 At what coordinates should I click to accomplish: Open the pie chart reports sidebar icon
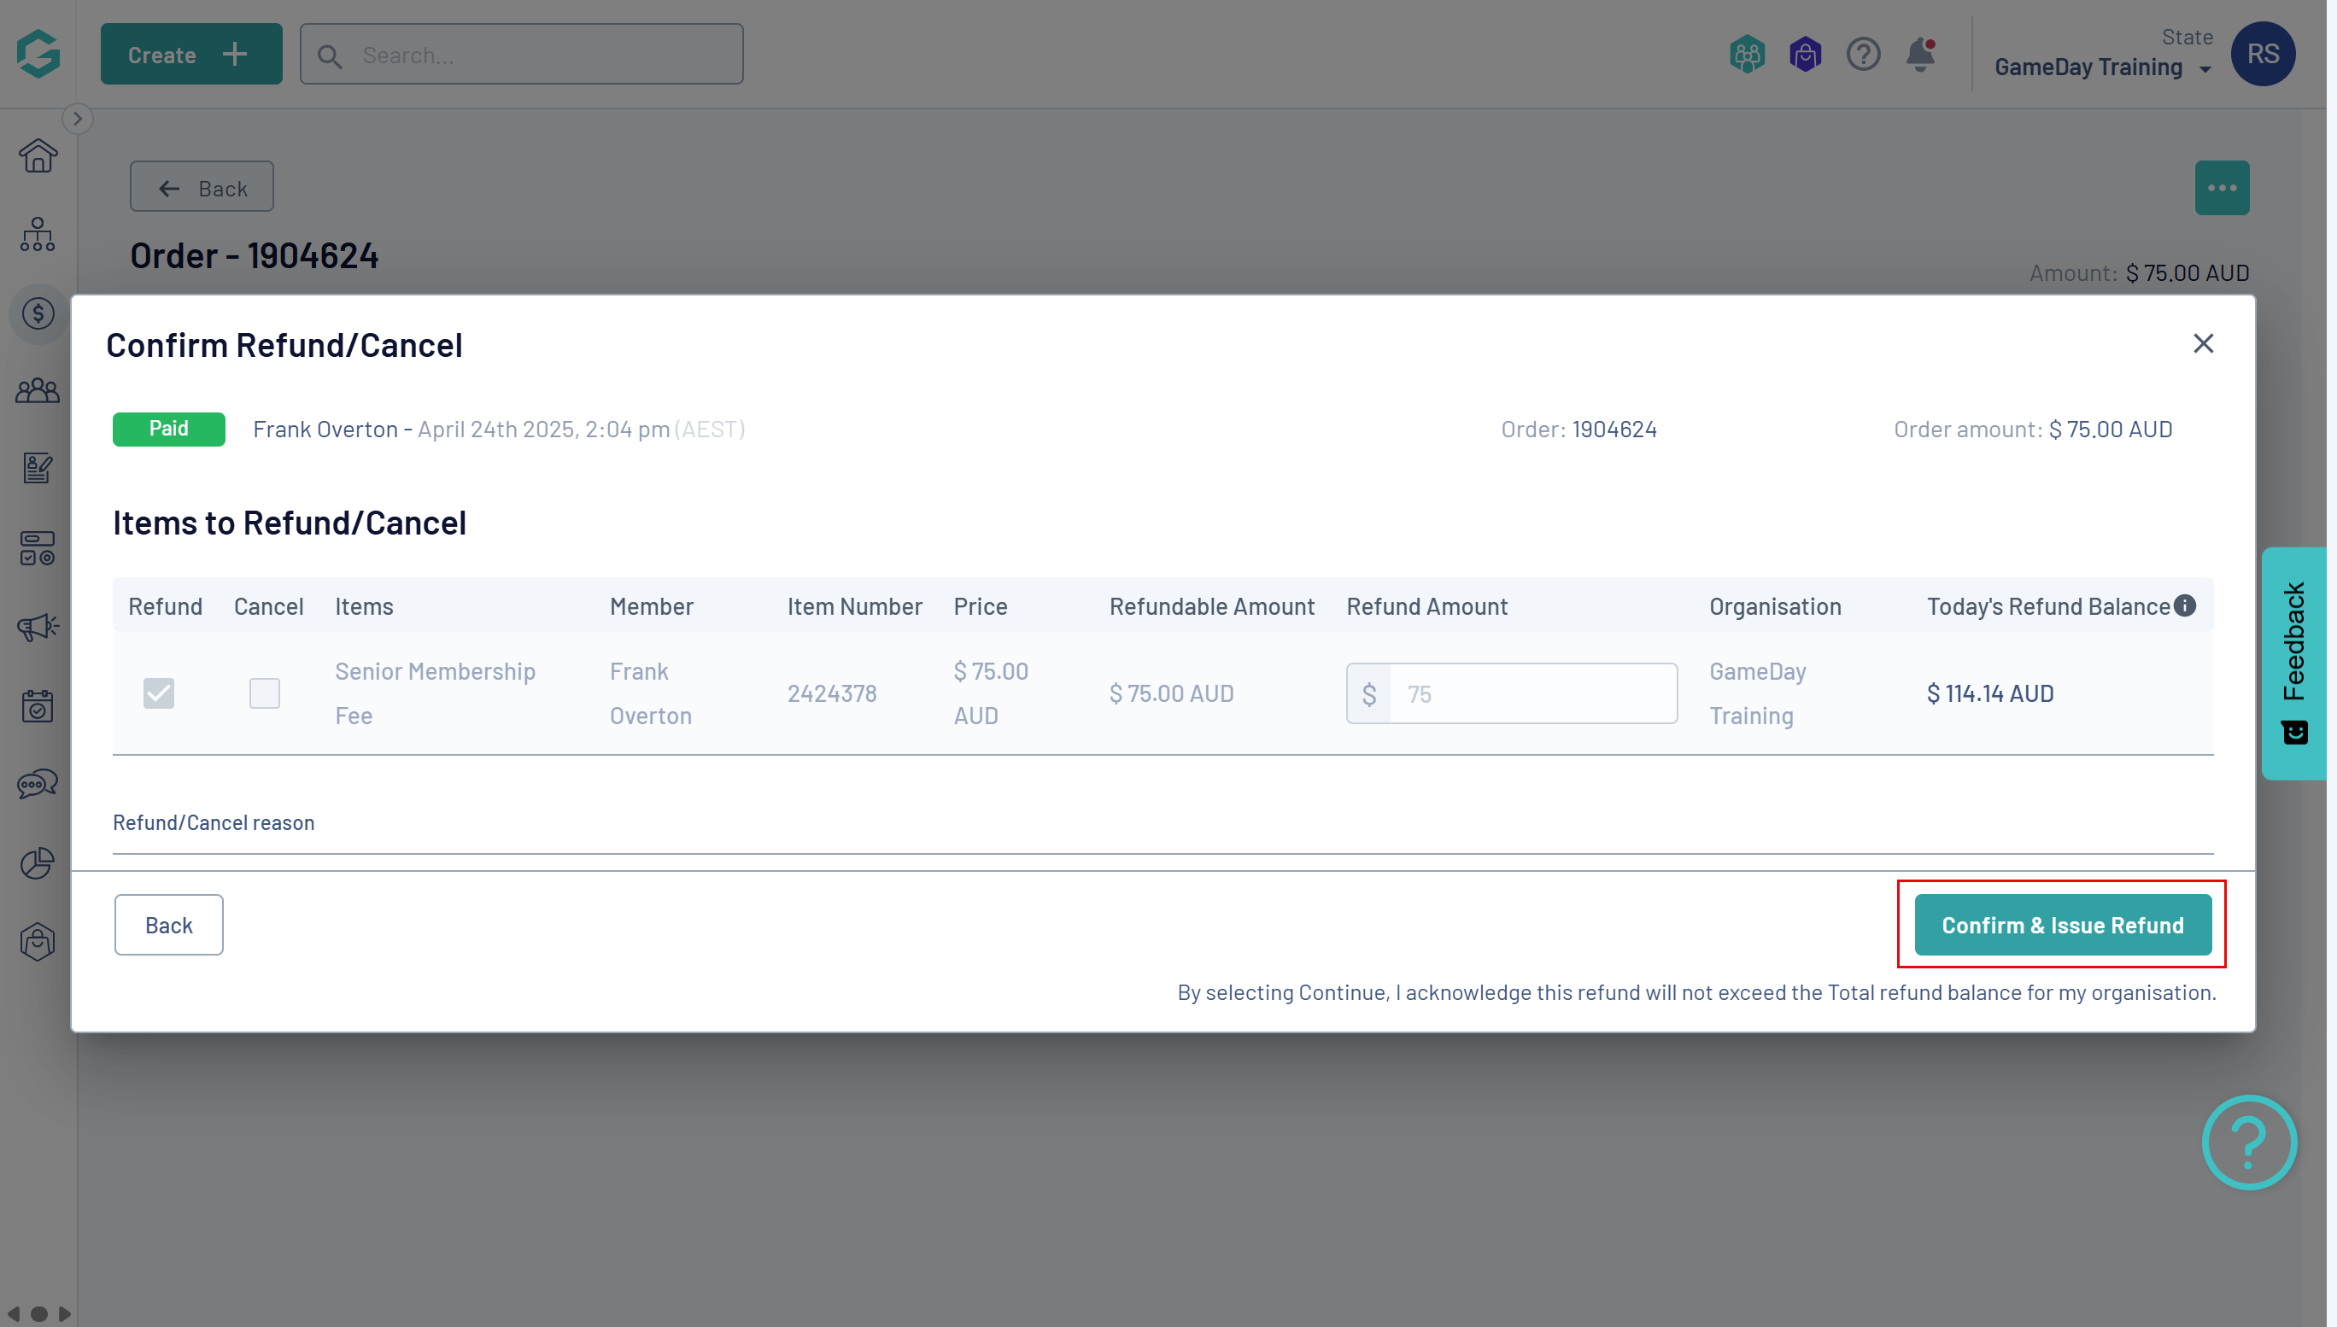(x=38, y=862)
